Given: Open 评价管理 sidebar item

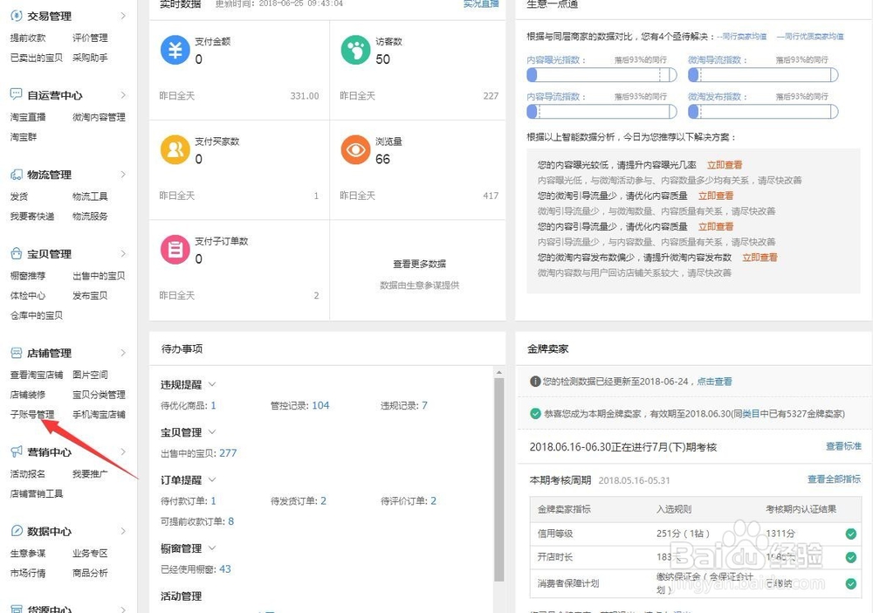Looking at the screenshot, I should coord(90,38).
